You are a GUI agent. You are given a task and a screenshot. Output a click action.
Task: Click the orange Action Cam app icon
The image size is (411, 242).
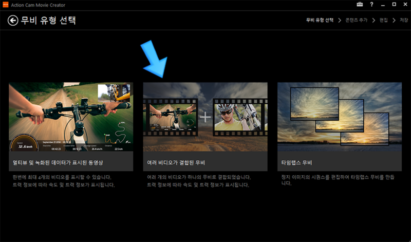pyautogui.click(x=5, y=5)
